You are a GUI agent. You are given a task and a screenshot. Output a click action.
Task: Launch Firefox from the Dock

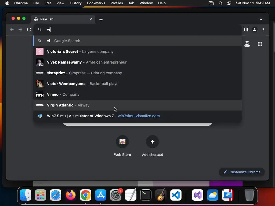71,195
